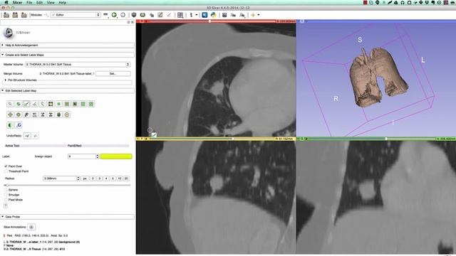Select the Make Model effect icon

[x=59, y=114]
